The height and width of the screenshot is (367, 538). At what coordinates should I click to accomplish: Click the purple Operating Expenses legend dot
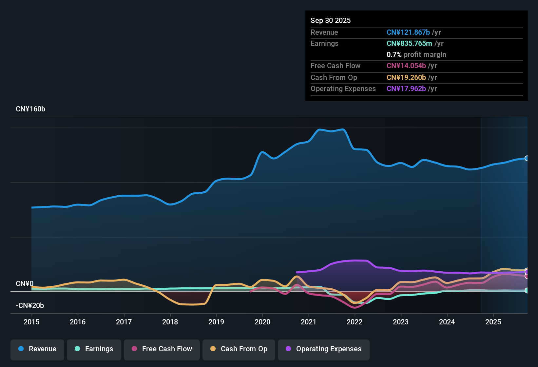point(288,349)
